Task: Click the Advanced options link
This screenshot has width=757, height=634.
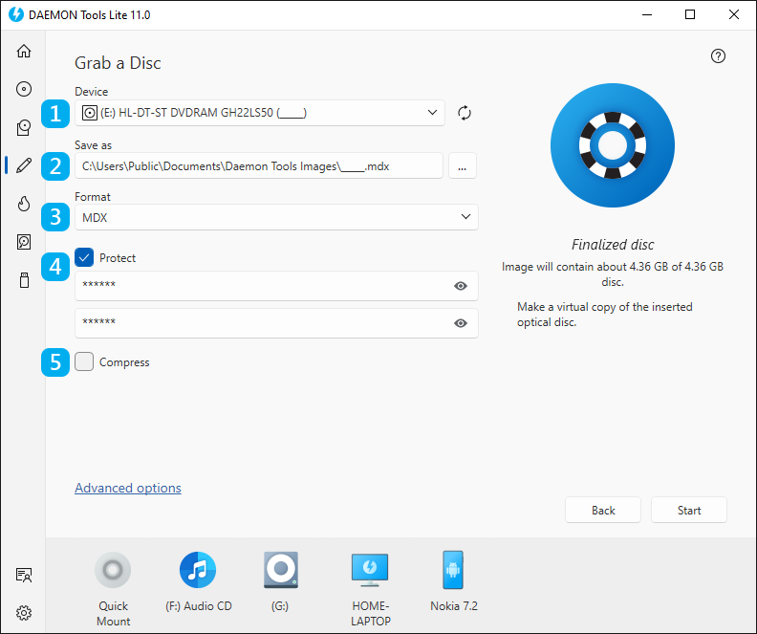Action: pyautogui.click(x=128, y=488)
